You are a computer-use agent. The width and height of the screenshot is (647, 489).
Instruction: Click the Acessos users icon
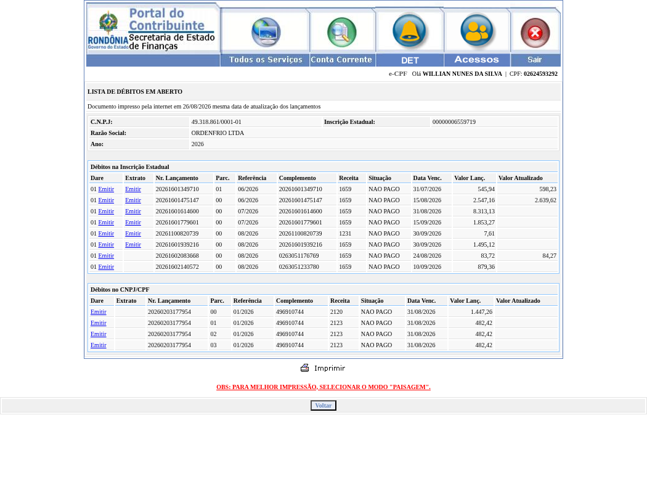click(x=476, y=31)
